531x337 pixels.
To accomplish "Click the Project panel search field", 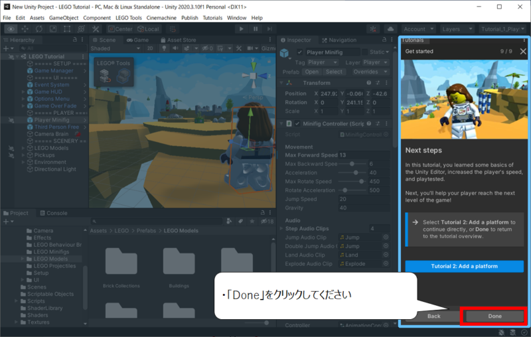I will click(156, 222).
